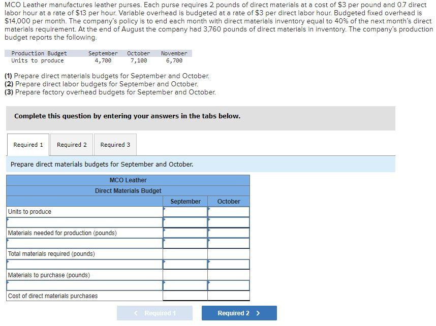436x326 pixels.
Task: Click the September column header in budget table
Action: 185,202
